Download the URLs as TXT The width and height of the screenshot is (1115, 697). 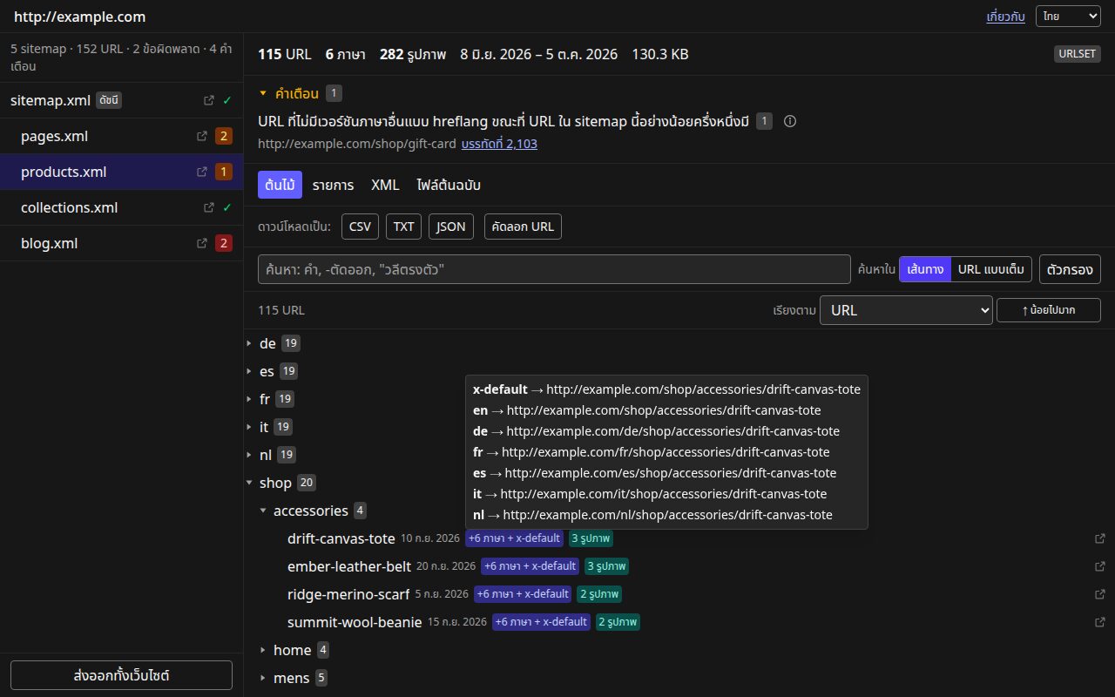click(403, 227)
